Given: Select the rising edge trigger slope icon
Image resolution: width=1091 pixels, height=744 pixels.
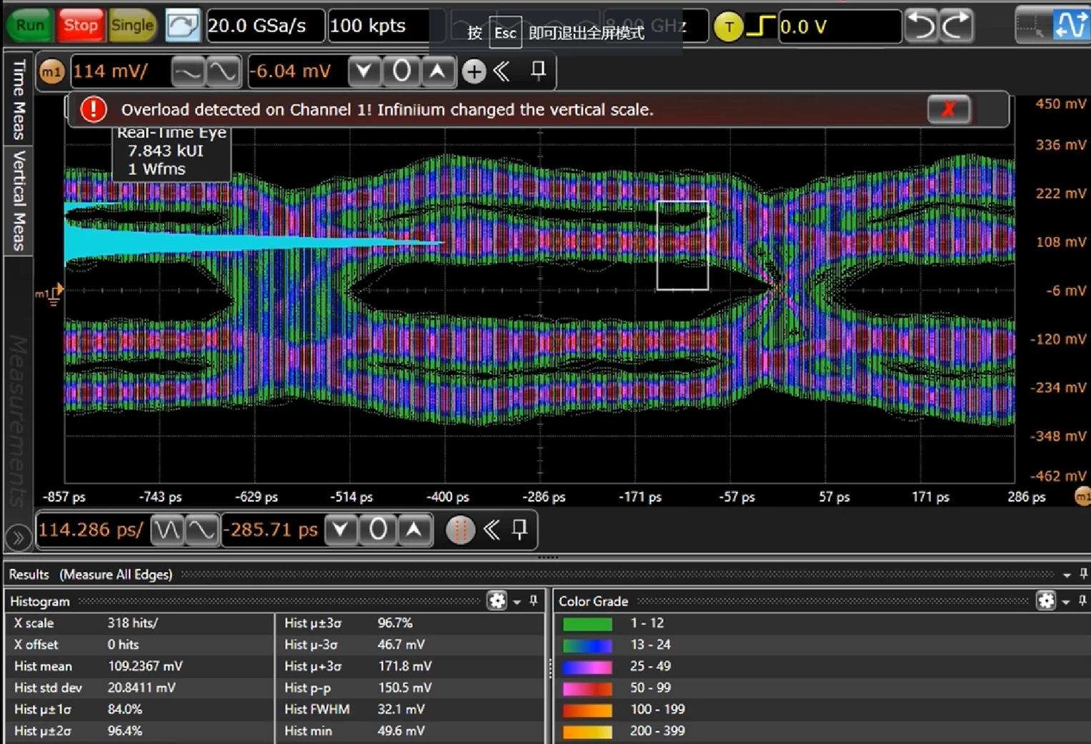Looking at the screenshot, I should coord(760,26).
